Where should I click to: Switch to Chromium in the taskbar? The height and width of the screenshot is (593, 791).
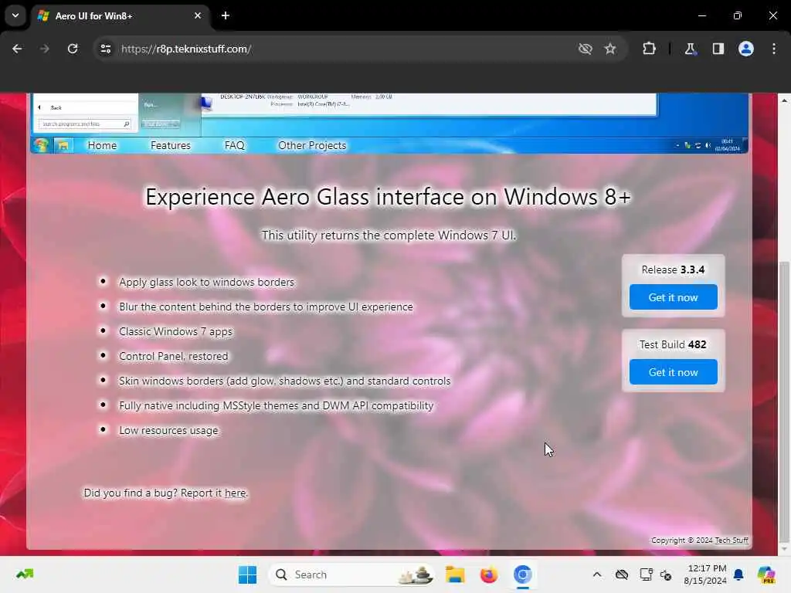point(523,574)
